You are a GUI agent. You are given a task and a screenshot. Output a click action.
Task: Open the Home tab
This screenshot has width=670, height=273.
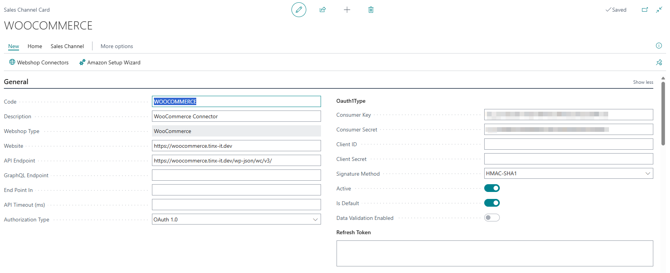pos(35,46)
